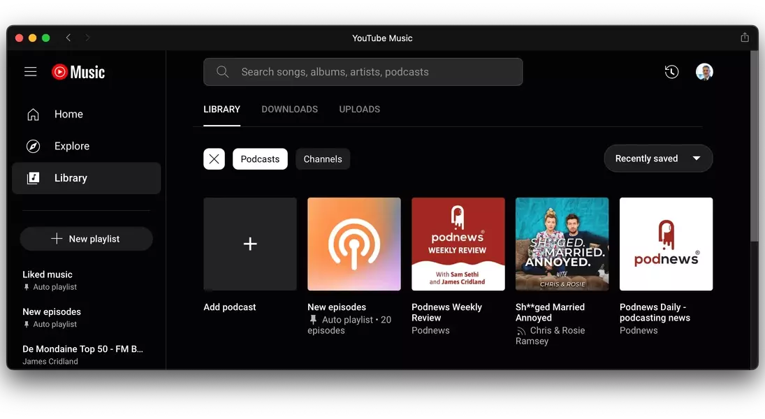765x419 pixels.
Task: Open Podnews Weekly Review cover art
Action: click(x=458, y=244)
